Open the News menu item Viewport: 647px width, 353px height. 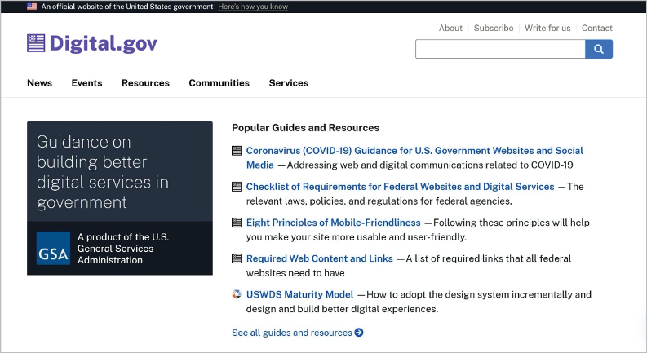pos(39,83)
